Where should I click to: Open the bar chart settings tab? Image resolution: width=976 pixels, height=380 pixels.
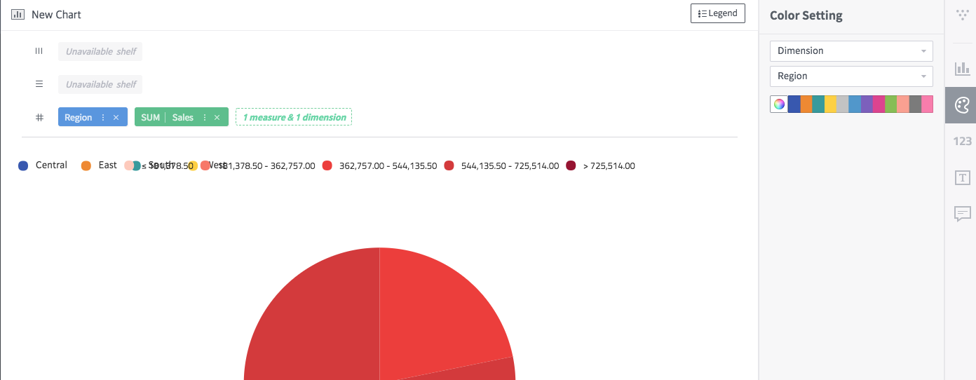click(x=962, y=69)
